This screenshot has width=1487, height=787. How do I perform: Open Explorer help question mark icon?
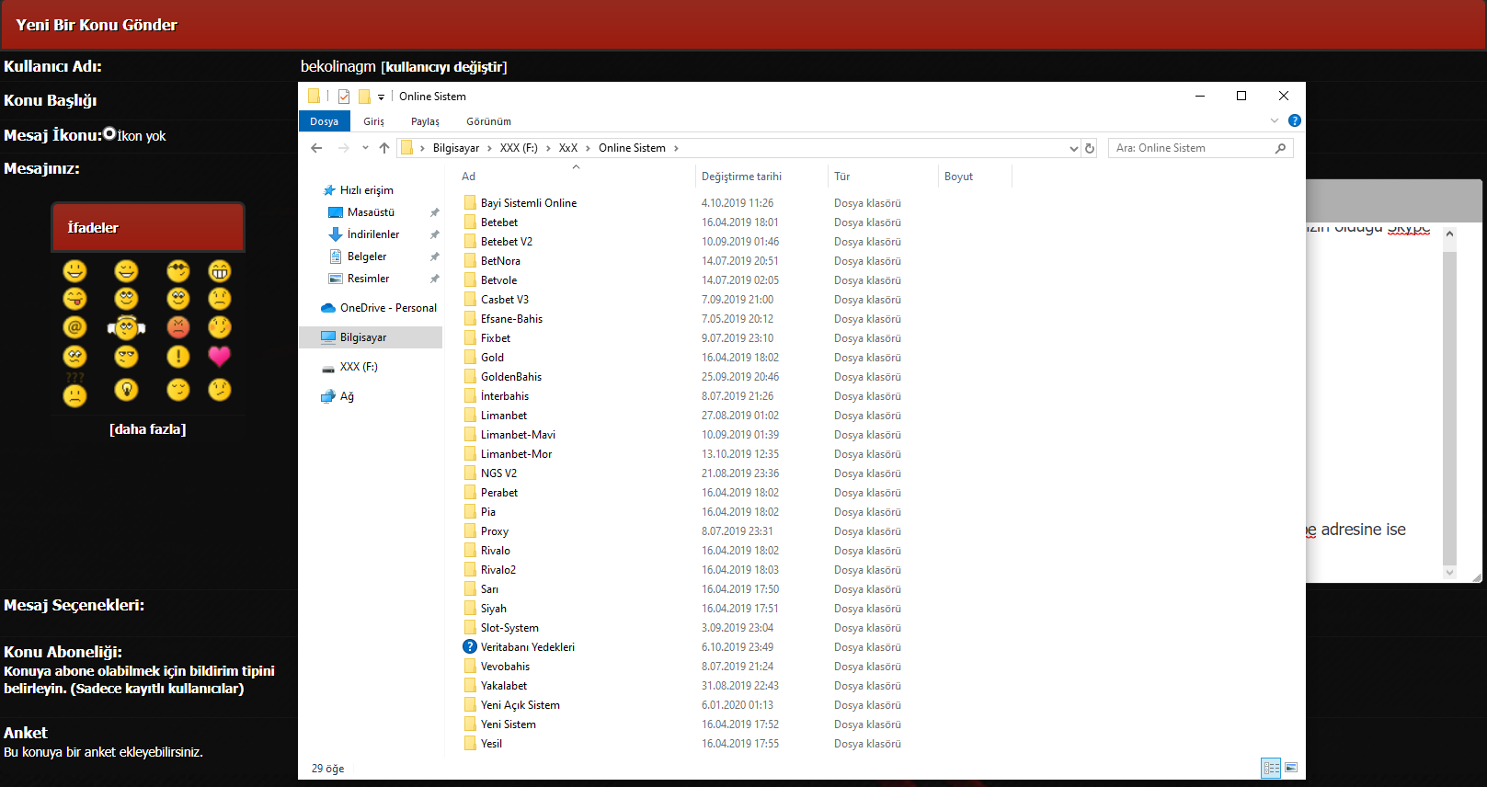click(x=1295, y=120)
